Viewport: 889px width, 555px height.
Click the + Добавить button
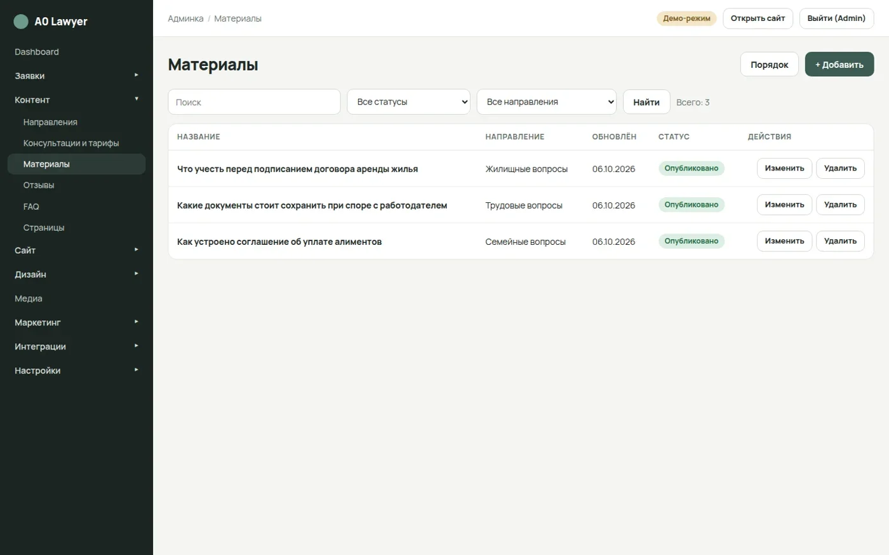tap(839, 64)
